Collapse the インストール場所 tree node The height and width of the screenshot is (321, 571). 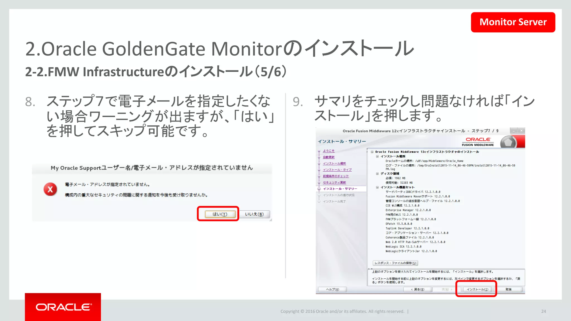[x=377, y=156]
